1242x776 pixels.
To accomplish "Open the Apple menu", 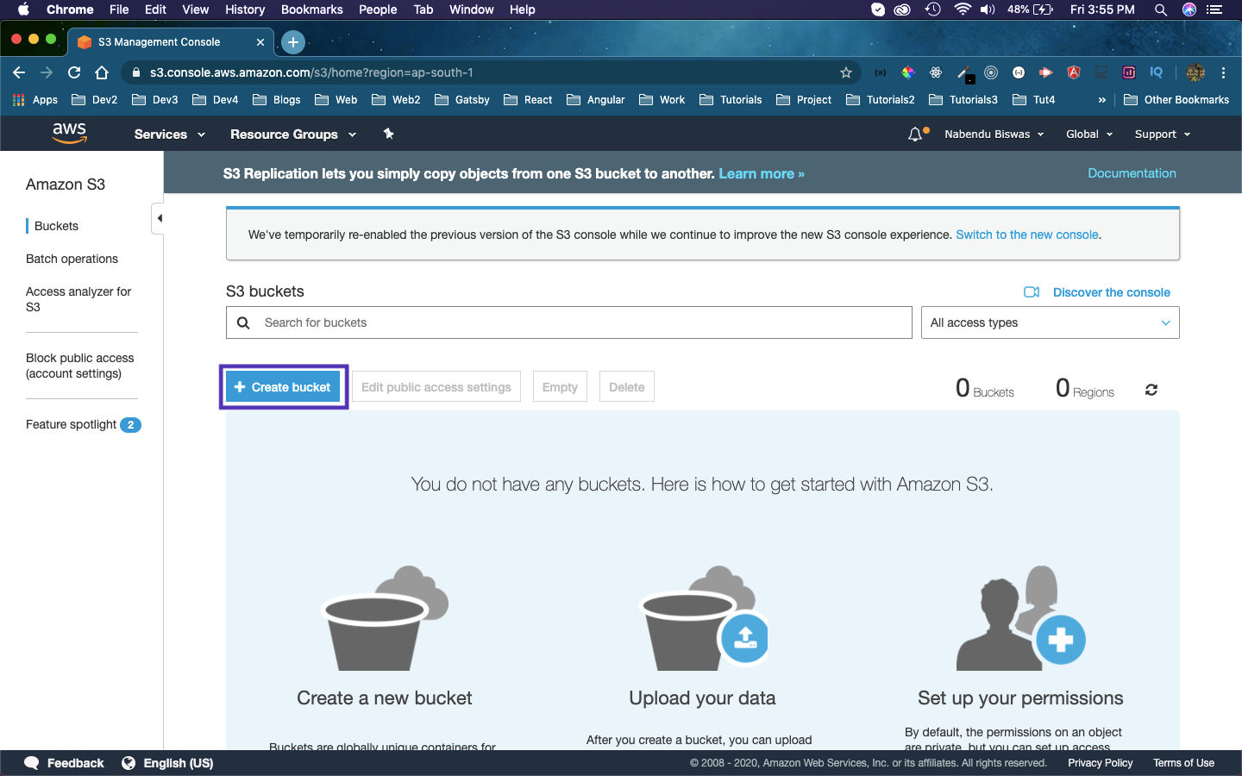I will (23, 9).
